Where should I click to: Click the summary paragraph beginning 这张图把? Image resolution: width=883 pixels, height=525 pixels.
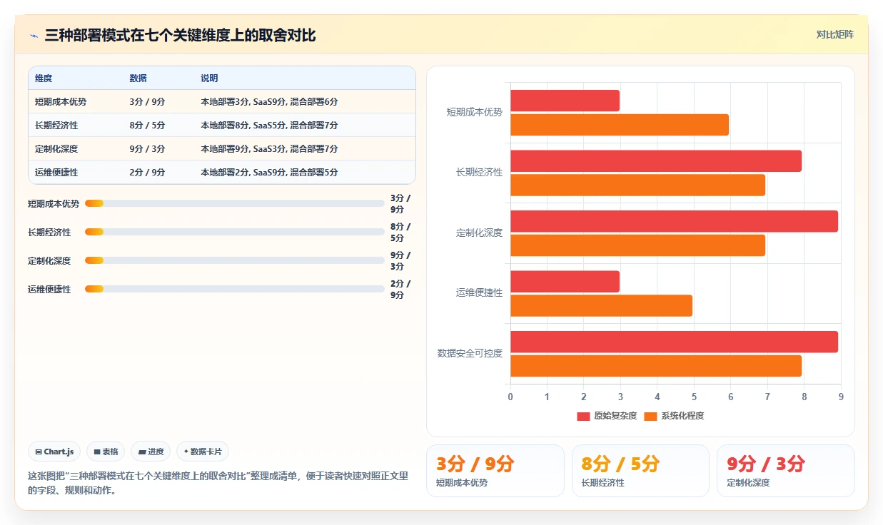click(x=218, y=483)
